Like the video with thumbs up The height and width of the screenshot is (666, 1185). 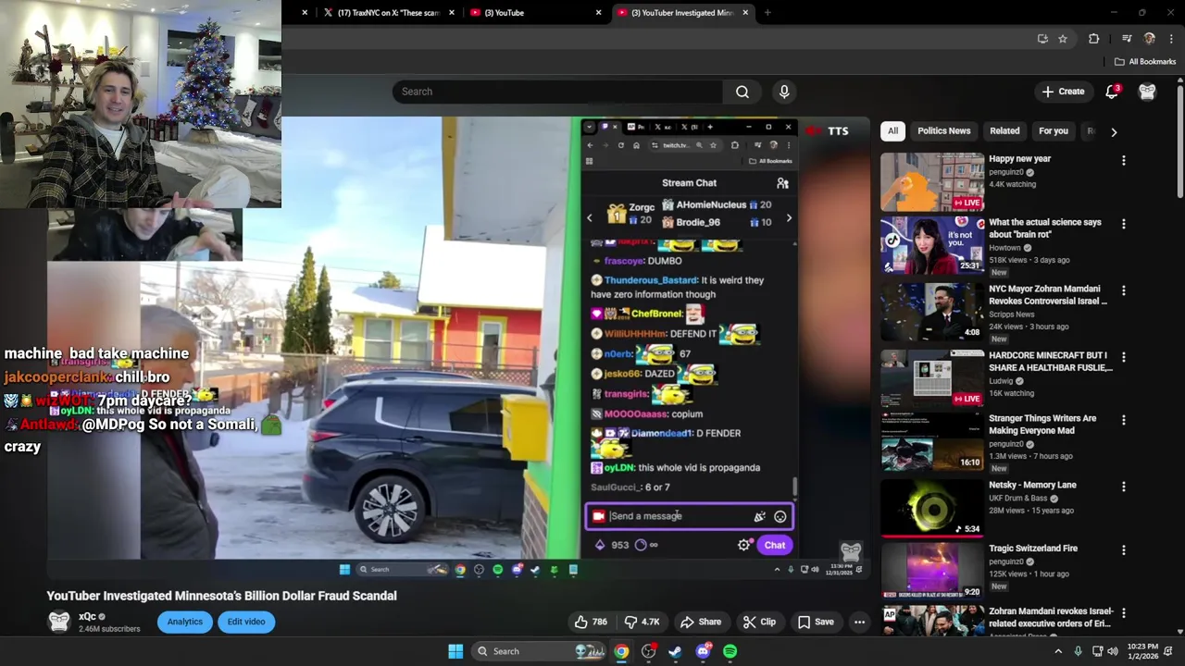[591, 622]
